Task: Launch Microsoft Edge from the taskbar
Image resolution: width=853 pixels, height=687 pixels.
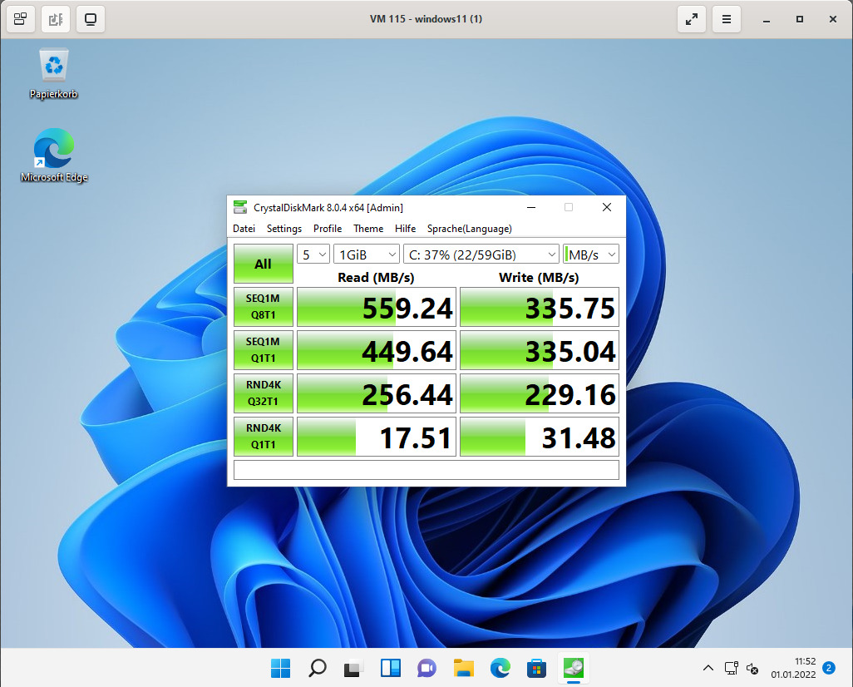Action: coord(500,668)
